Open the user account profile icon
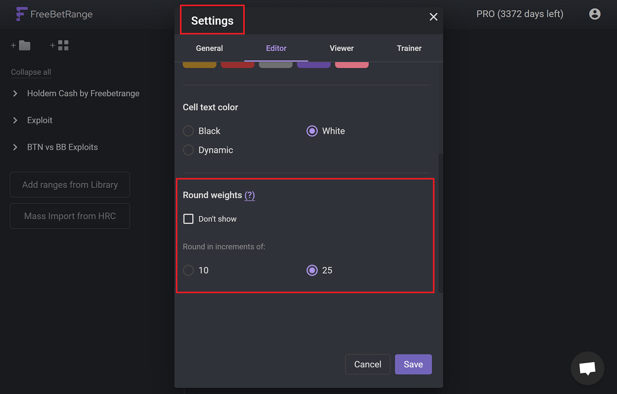Viewport: 617px width, 394px height. coord(595,14)
